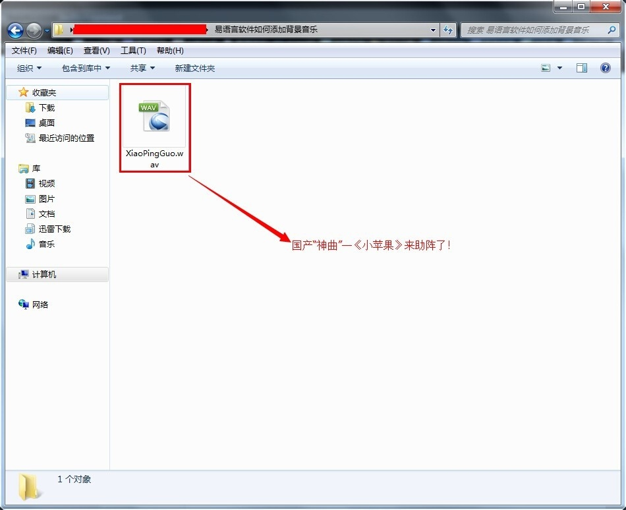Select 网络 in the navigation pane
The image size is (626, 510).
40,305
